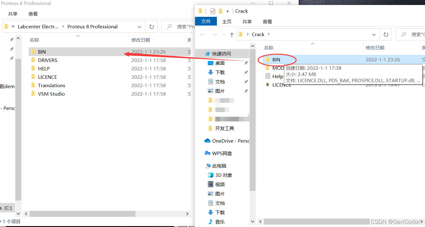
Task: Click the horizontal scrollbar in the Proteus file list
Action: tap(82, 214)
